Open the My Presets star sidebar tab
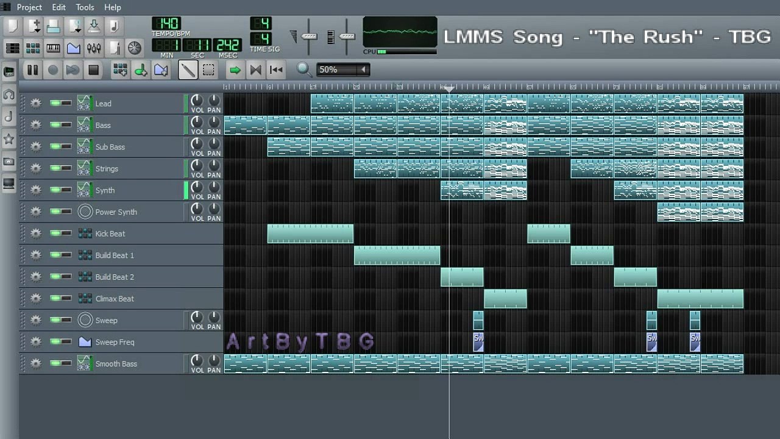Screen dimensions: 780x439 [9, 139]
